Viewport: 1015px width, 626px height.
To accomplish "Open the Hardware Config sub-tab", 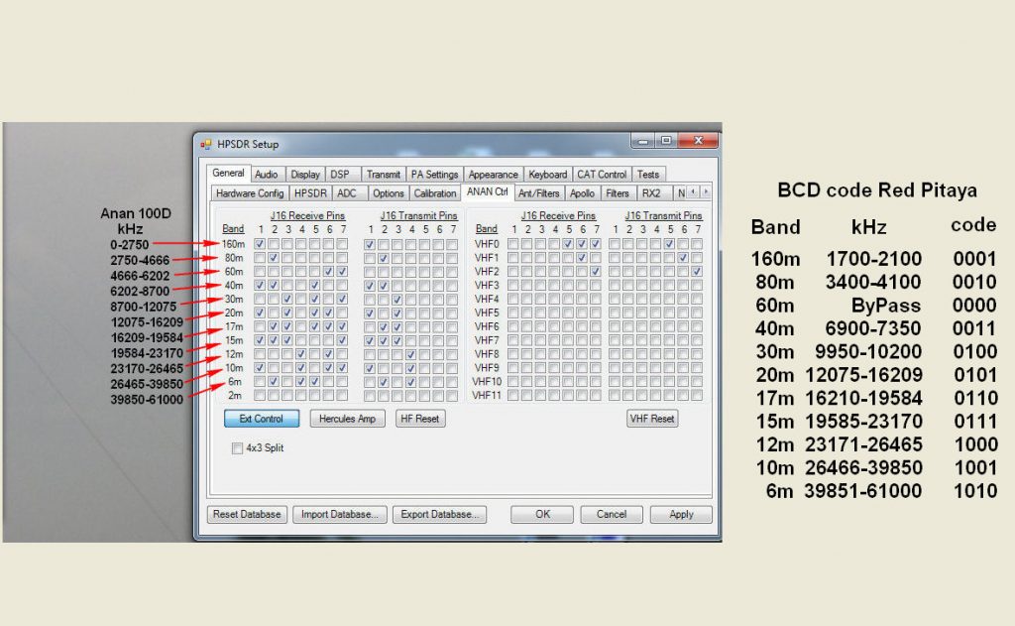I will coord(250,193).
